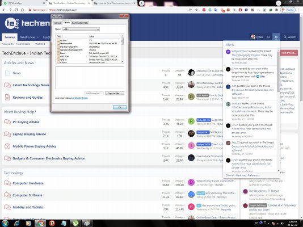
Task: Click Show all in the Alerts panel
Action: point(230,175)
